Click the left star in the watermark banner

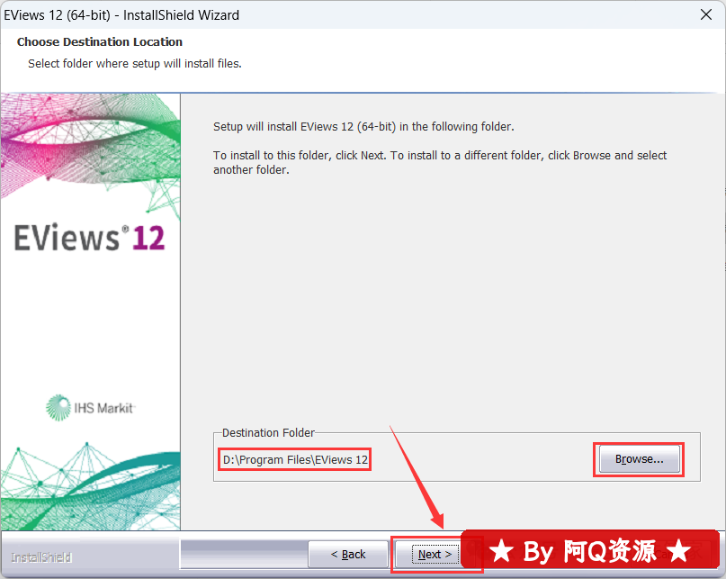[500, 550]
